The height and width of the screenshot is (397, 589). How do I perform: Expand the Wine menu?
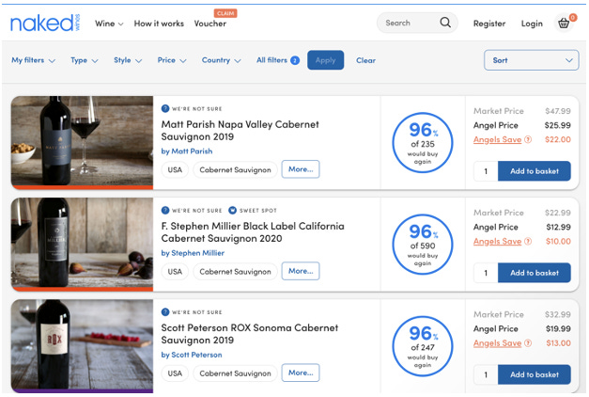[x=109, y=24]
